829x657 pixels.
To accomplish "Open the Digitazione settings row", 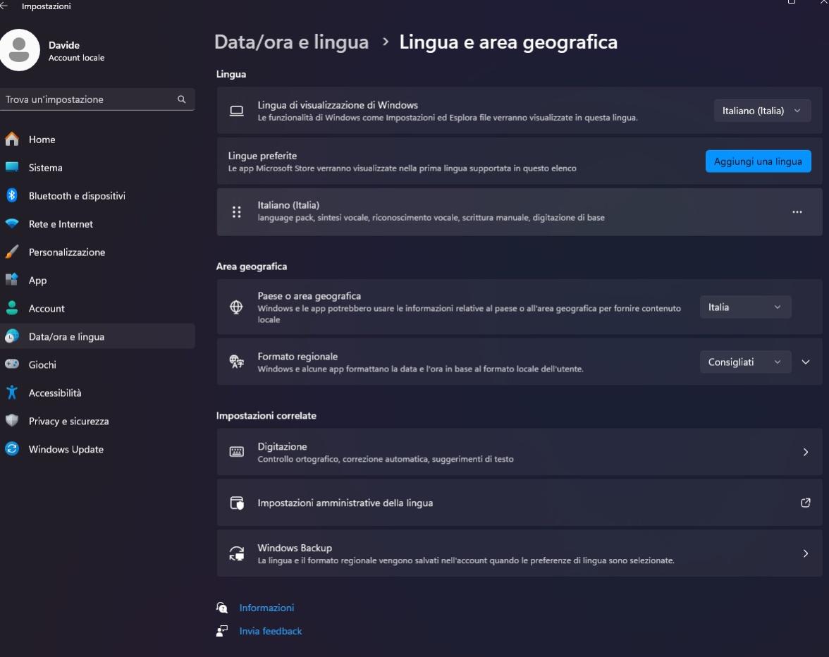I will [519, 452].
